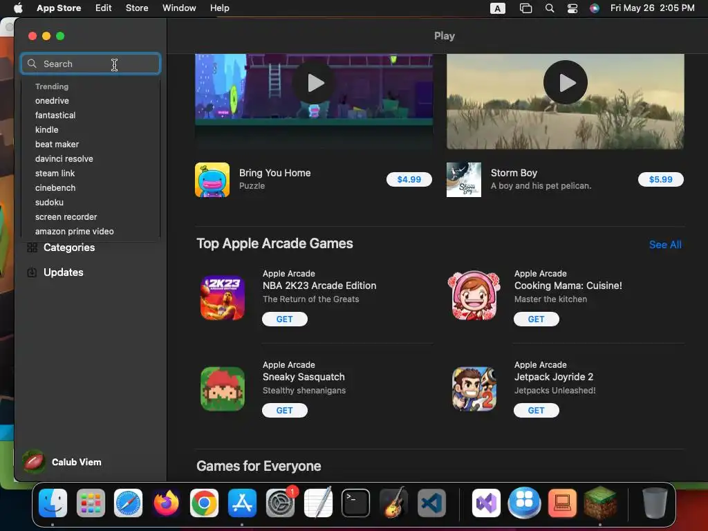Screen dimensions: 708x531
Task: Open the Trash in the Dock
Action: pyautogui.click(x=655, y=503)
